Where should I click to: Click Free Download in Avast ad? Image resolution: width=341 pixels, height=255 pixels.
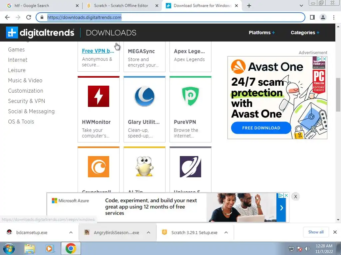pos(261,128)
